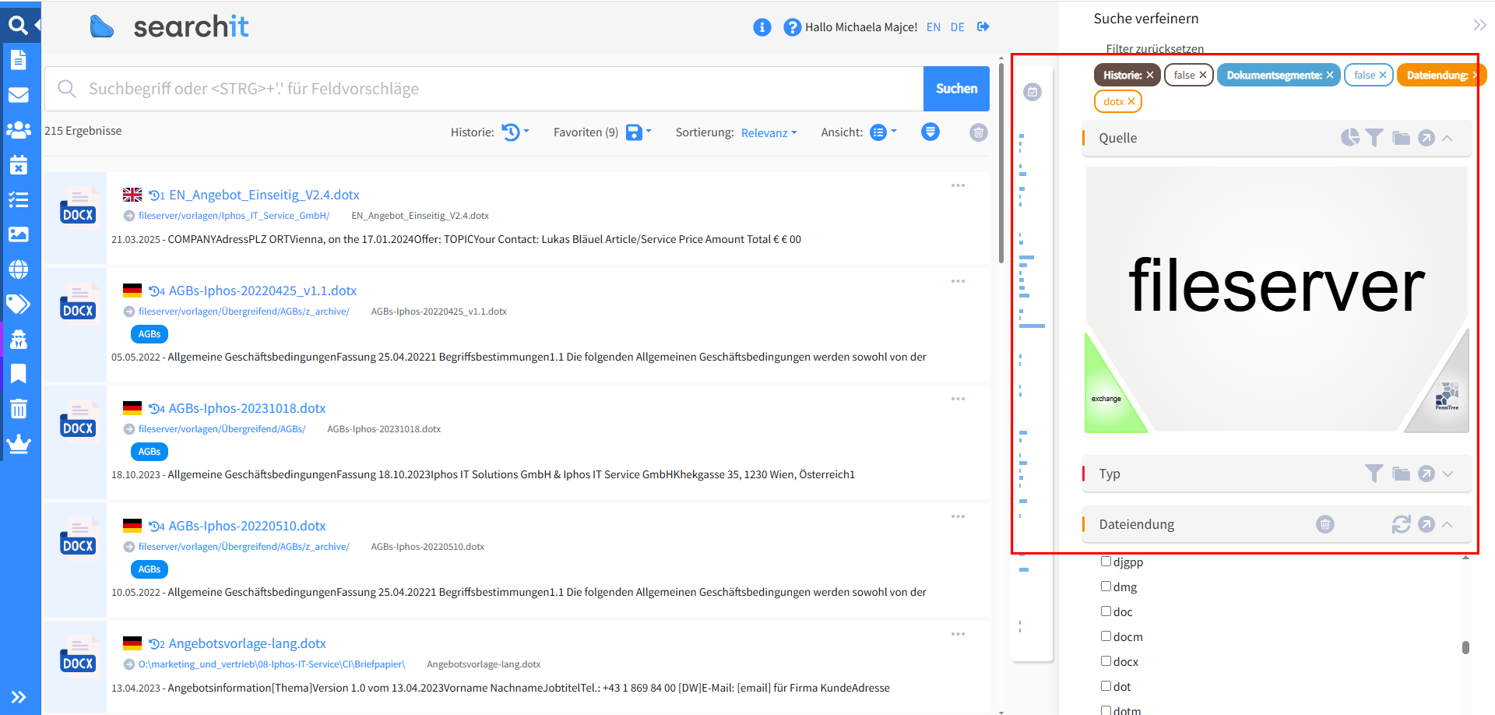This screenshot has width=1495, height=715.
Task: Click the Globe web search sidebar icon
Action: coord(19,269)
